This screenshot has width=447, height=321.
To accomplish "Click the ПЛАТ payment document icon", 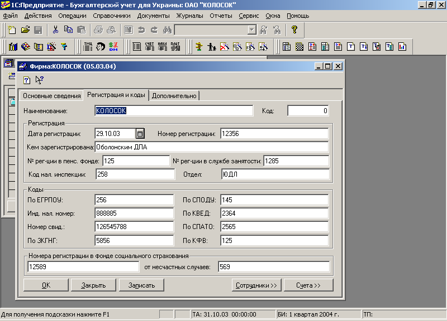I will tap(175, 46).
